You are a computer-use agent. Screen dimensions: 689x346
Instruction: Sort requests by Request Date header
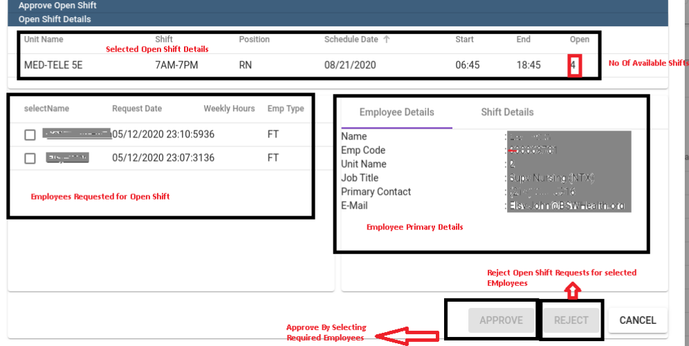coord(137,108)
